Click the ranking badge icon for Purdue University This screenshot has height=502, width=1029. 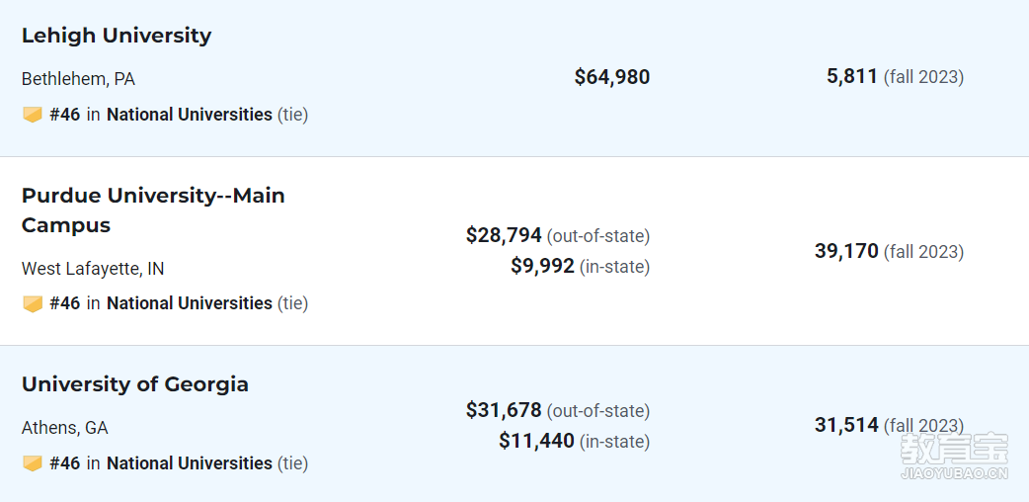tap(33, 303)
